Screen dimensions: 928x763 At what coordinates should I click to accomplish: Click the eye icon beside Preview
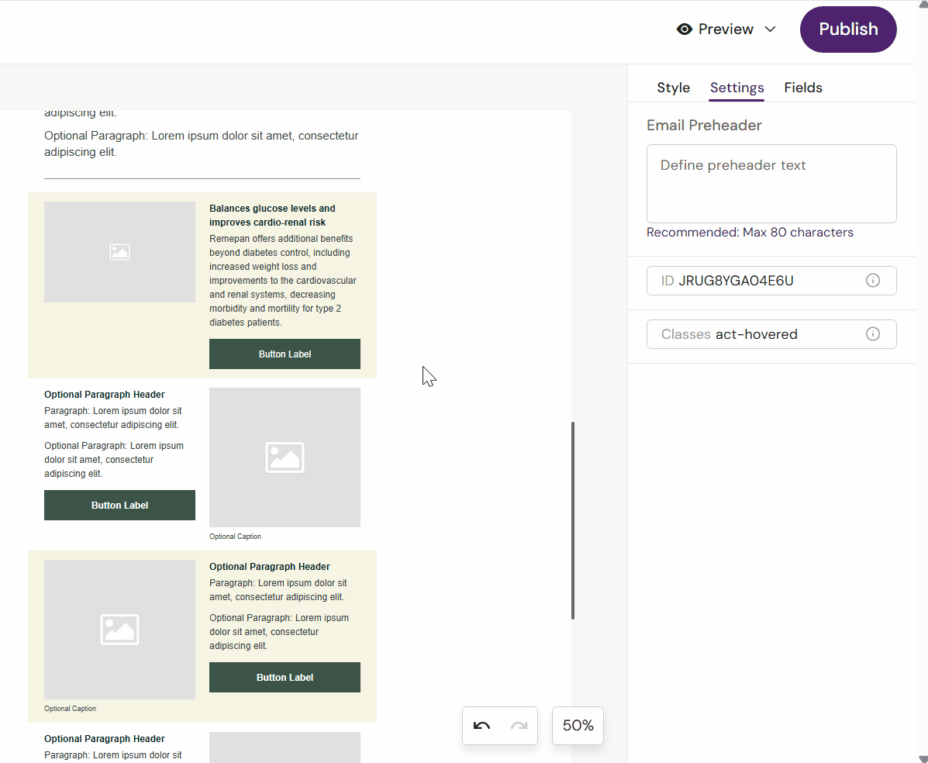(x=684, y=29)
